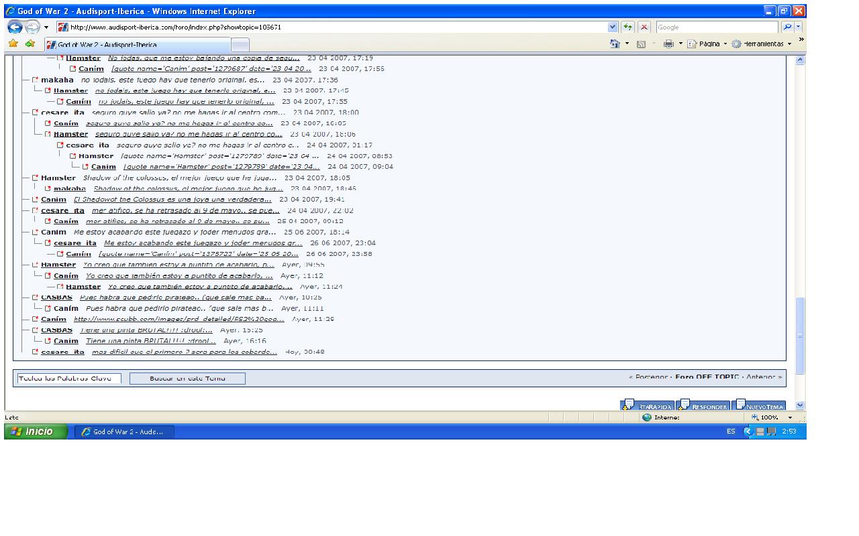The height and width of the screenshot is (536, 859).
Task: Open a new blank tab
Action: pos(240,45)
